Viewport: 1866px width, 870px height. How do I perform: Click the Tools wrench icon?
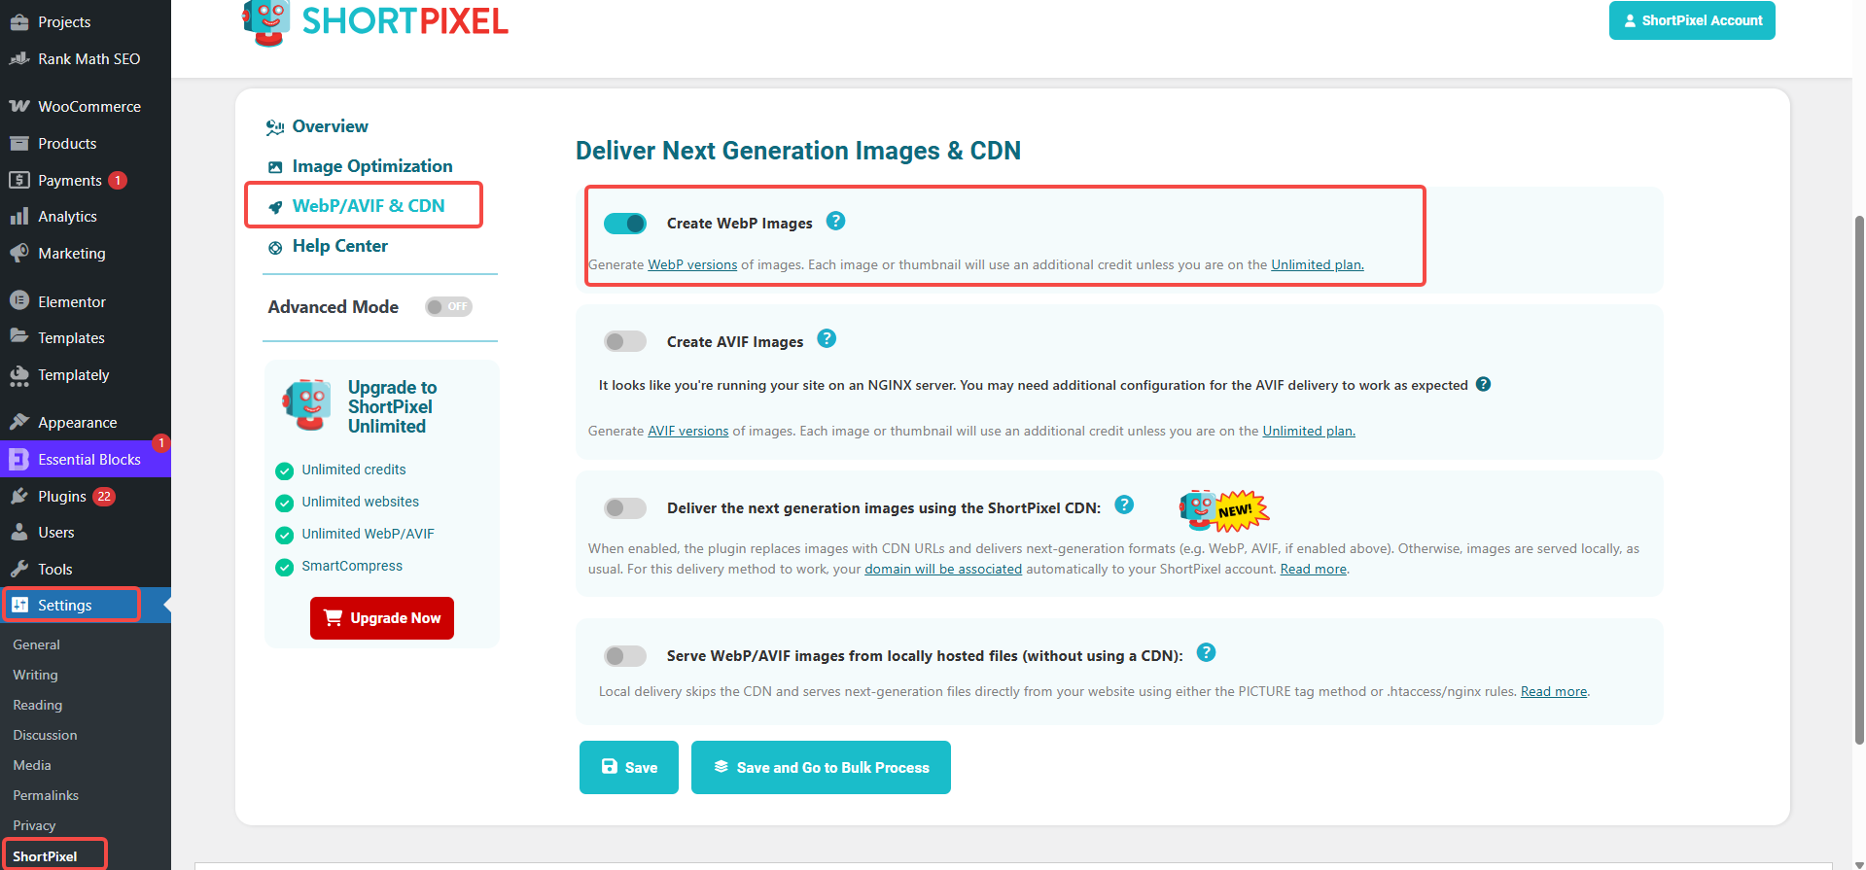pos(19,569)
